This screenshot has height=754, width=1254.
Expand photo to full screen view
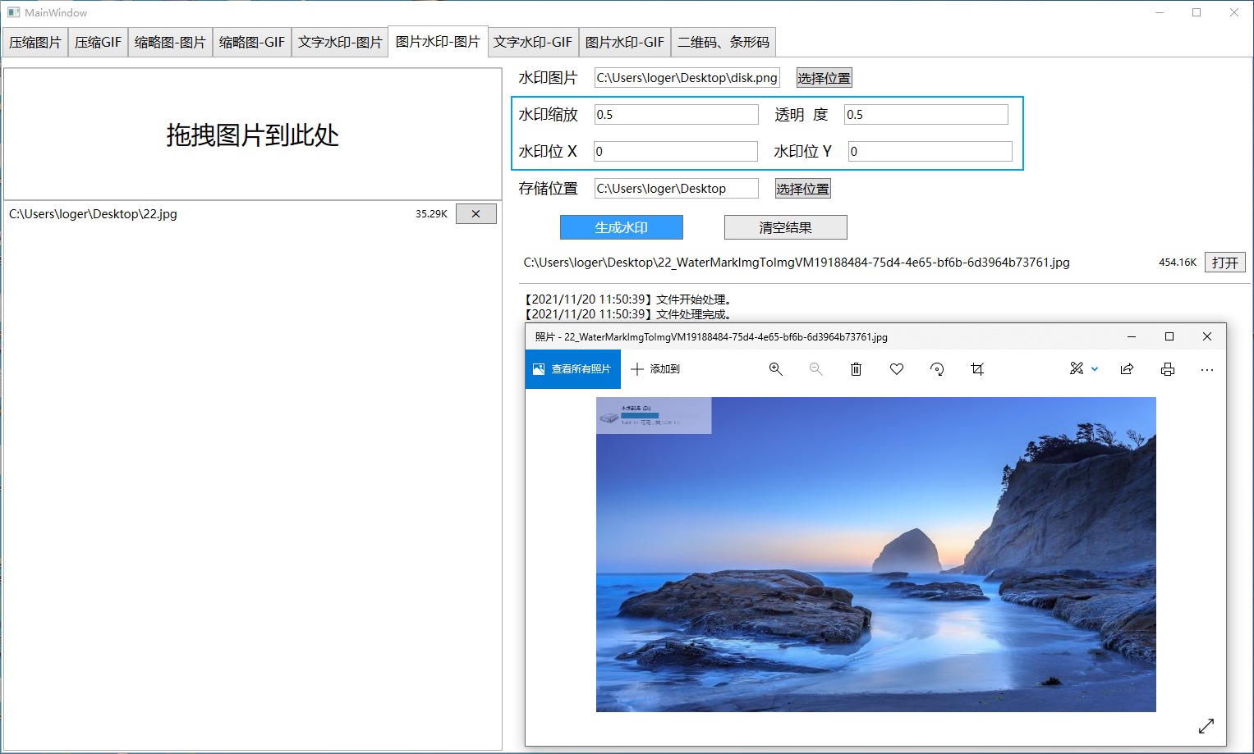click(1206, 726)
